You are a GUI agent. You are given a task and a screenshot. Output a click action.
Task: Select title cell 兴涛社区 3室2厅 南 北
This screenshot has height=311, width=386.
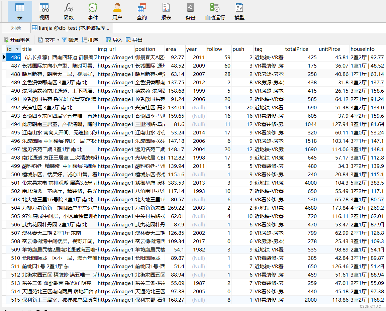59,108
